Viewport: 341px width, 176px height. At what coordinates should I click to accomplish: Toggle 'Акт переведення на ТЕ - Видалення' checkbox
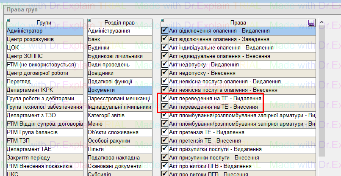(x=165, y=98)
